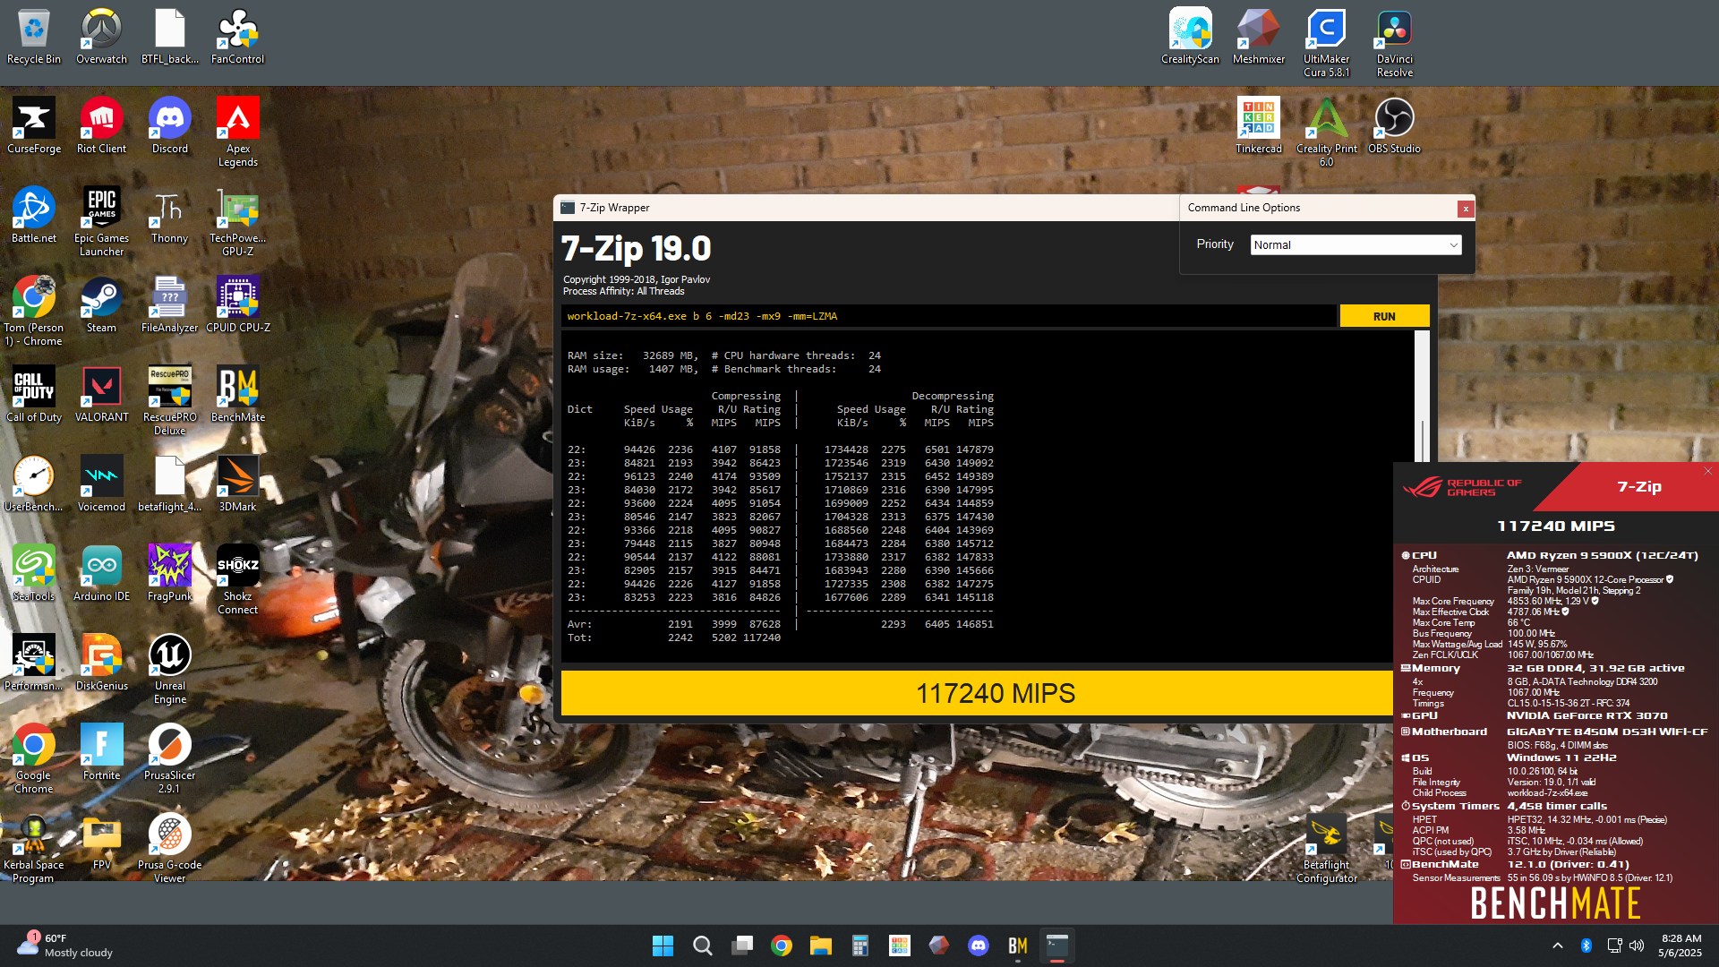Open the Riot Client shortcut

click(101, 126)
